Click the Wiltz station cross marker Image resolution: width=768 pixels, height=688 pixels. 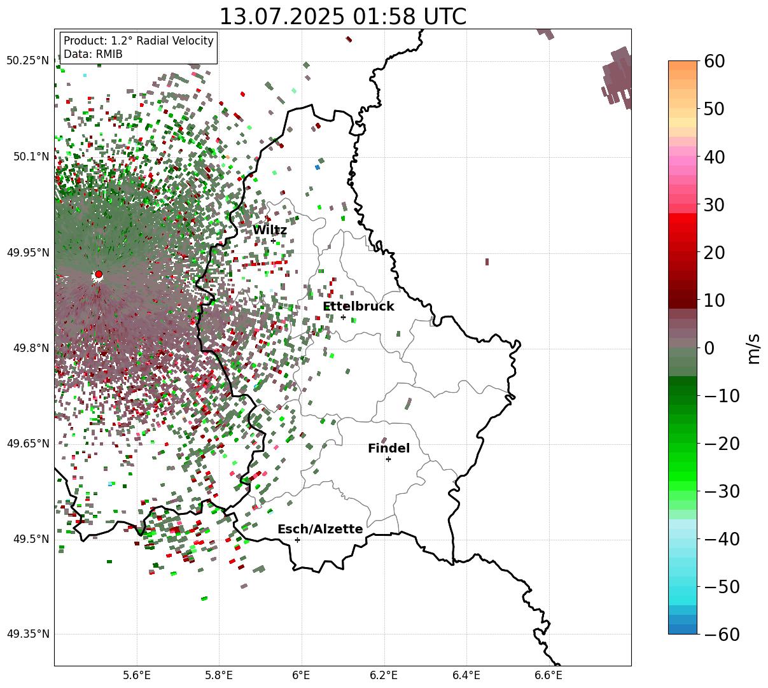pos(273,241)
